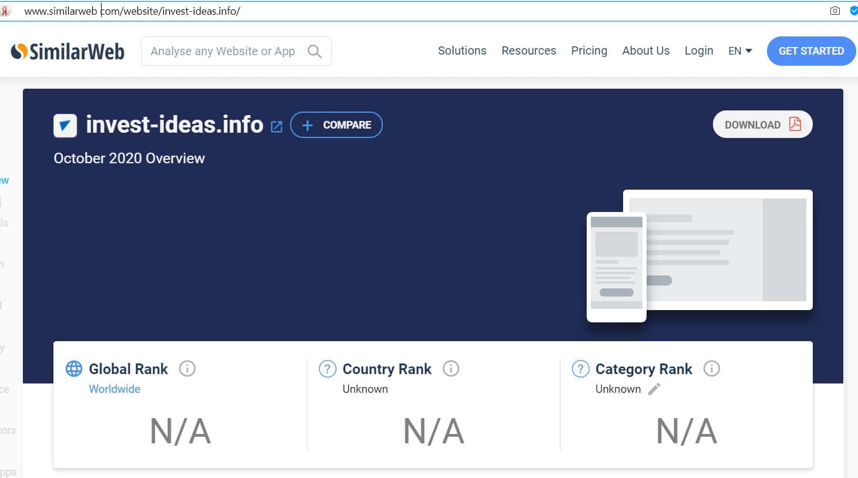Click the SimilarWeb logo
This screenshot has width=858, height=478.
tap(68, 52)
